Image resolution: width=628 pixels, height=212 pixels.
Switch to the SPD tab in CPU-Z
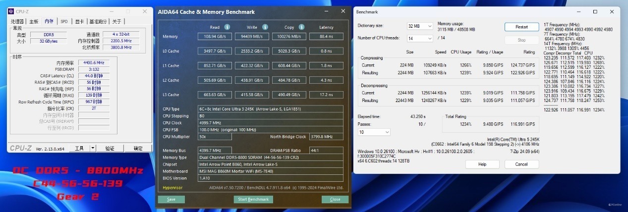64,21
